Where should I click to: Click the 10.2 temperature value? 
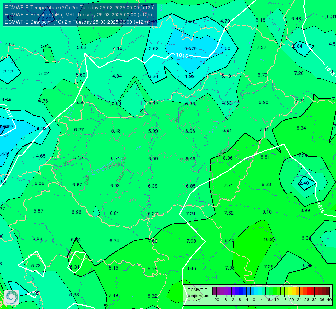coord(268,239)
